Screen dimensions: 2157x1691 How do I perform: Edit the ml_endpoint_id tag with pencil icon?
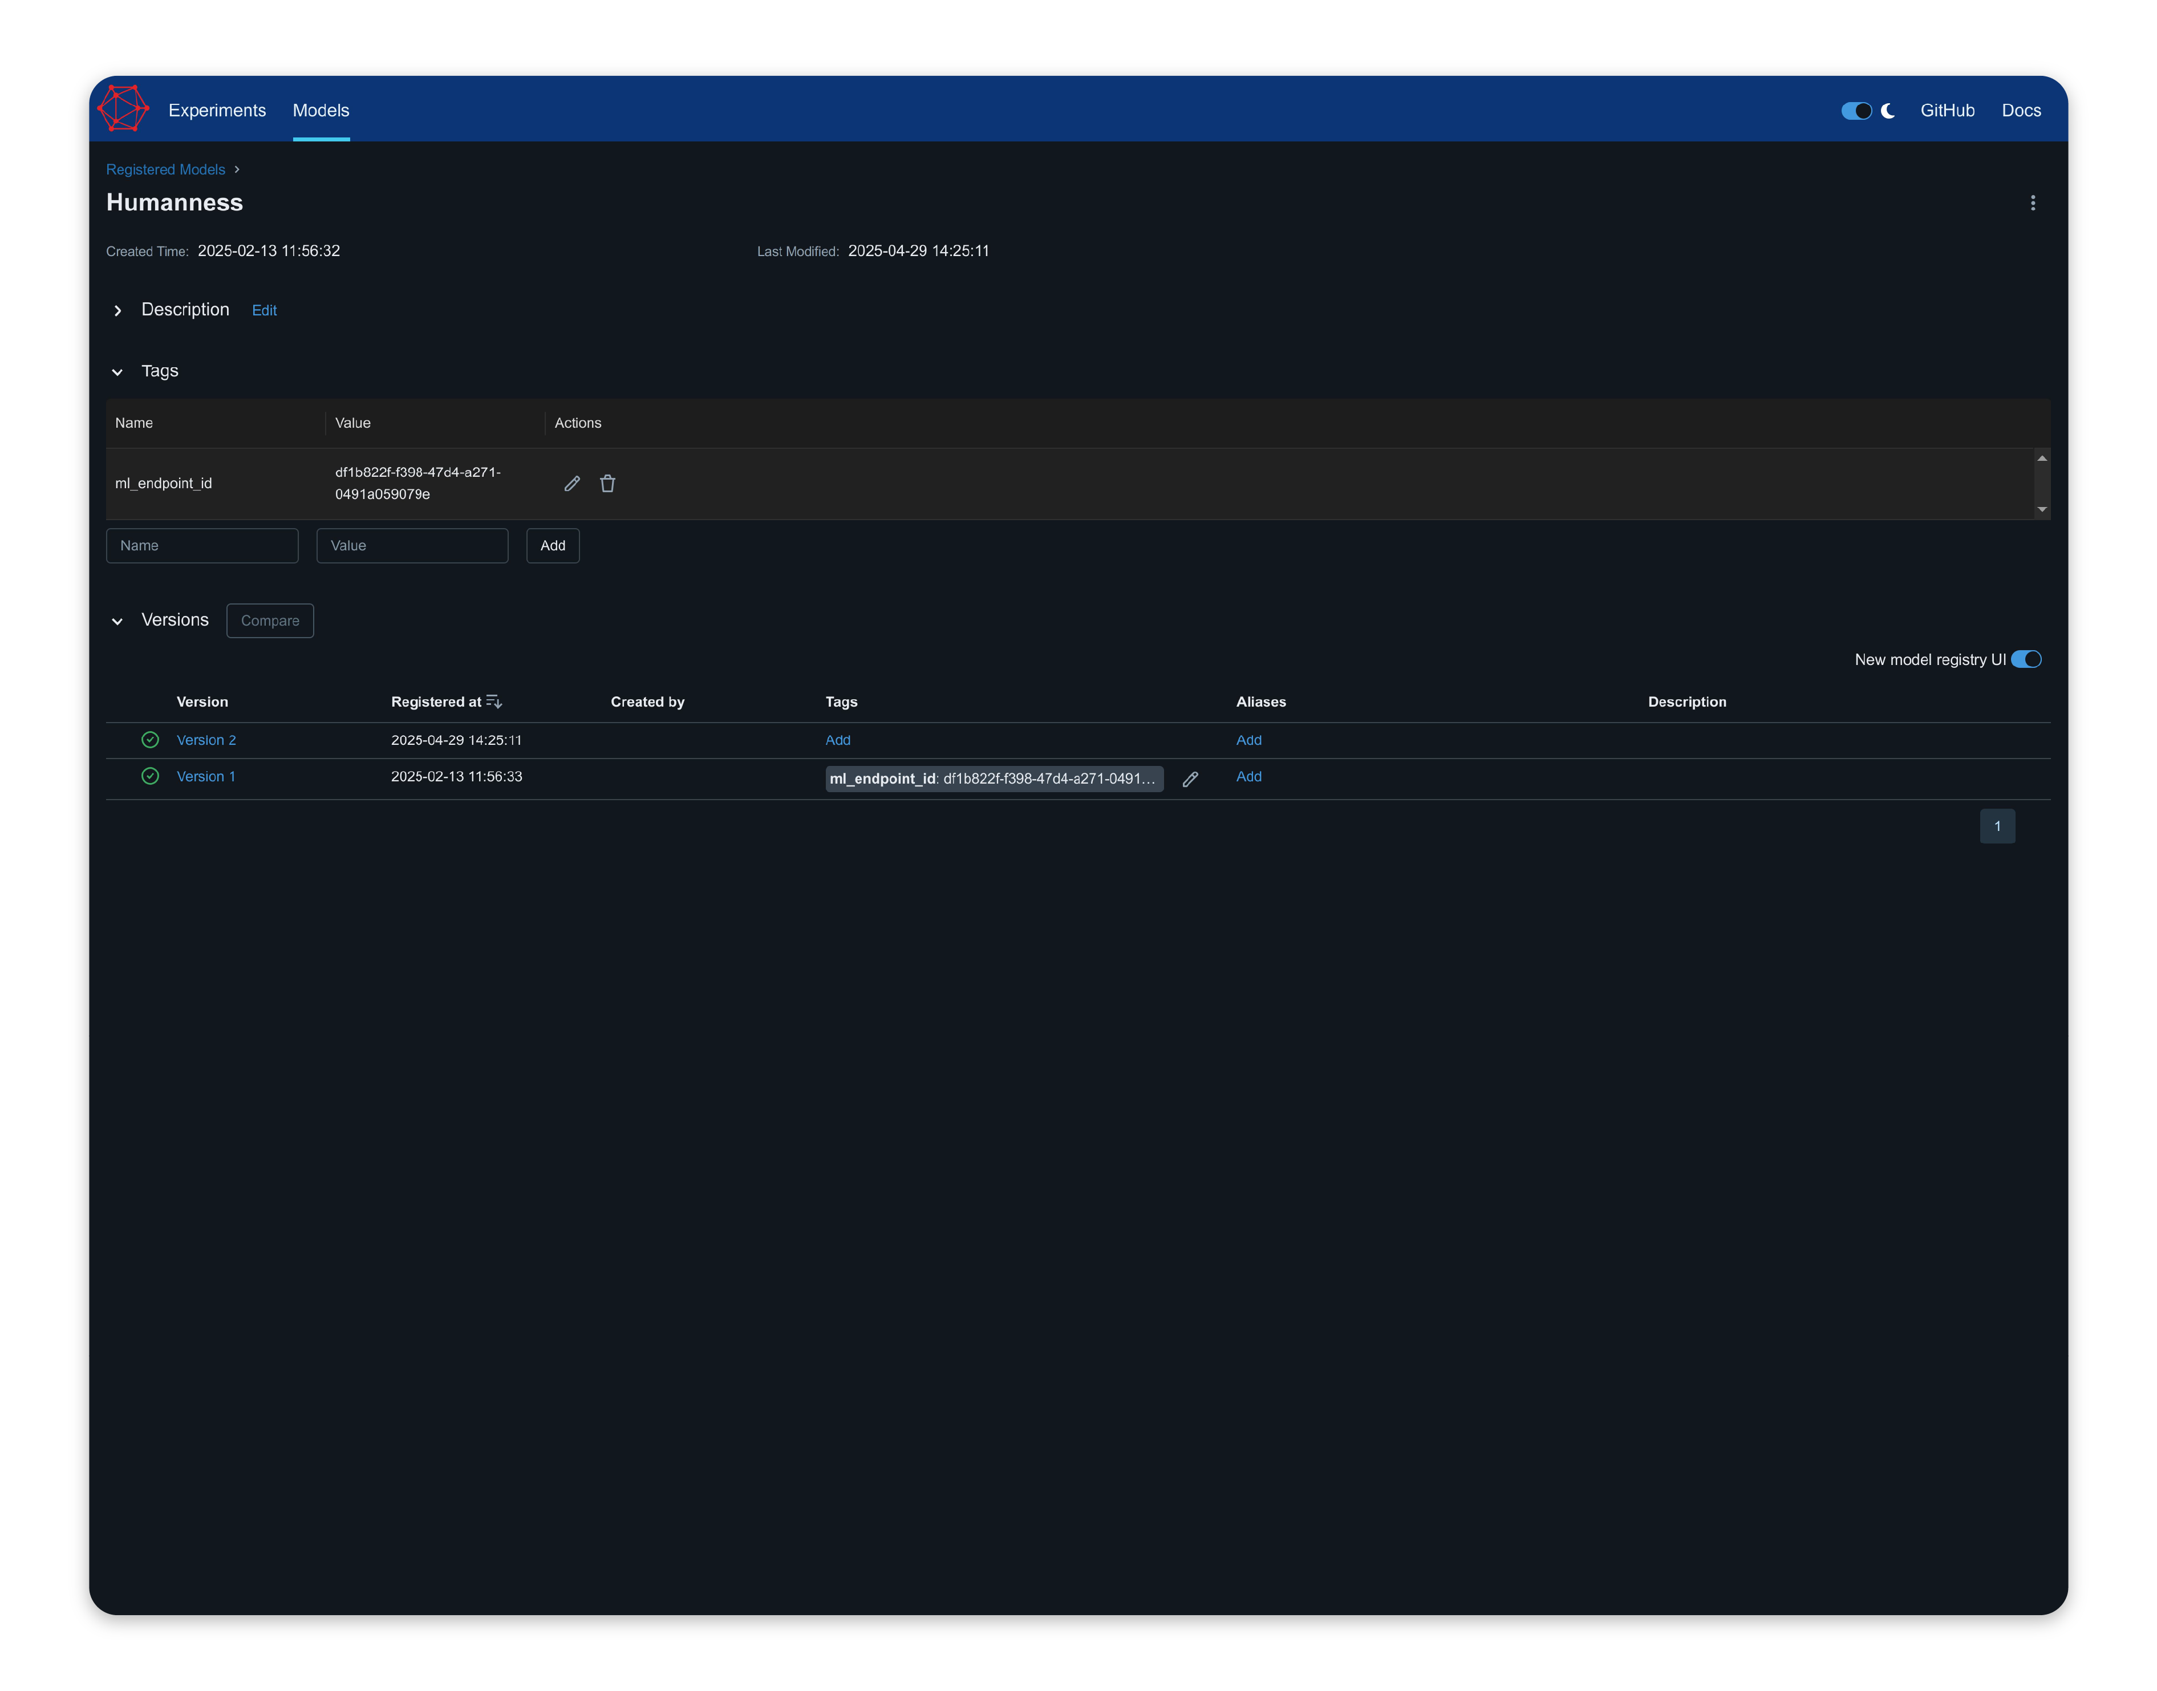(x=572, y=483)
